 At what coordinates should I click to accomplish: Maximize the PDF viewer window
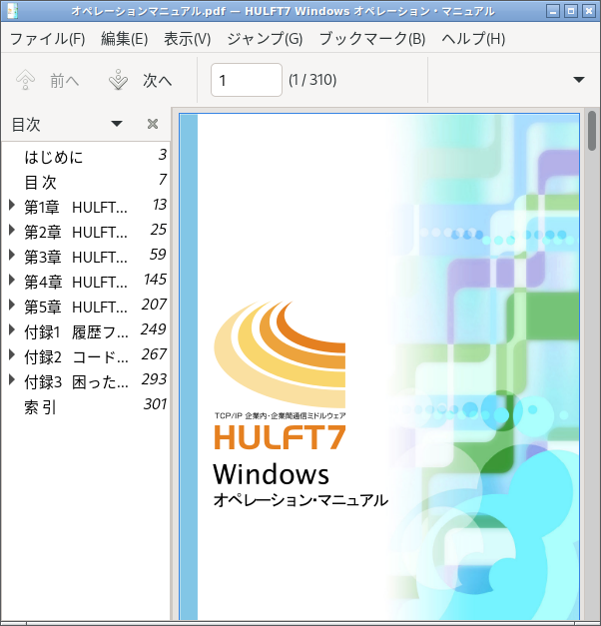click(571, 11)
